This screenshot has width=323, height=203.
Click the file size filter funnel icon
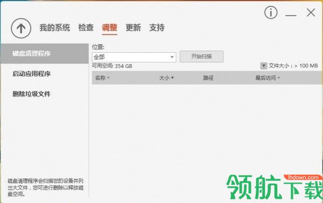point(263,66)
